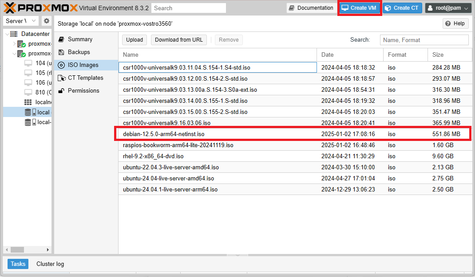Screen dimensions: 475x277
Task: Select VM 810 monitor icon
Action: click(28, 92)
